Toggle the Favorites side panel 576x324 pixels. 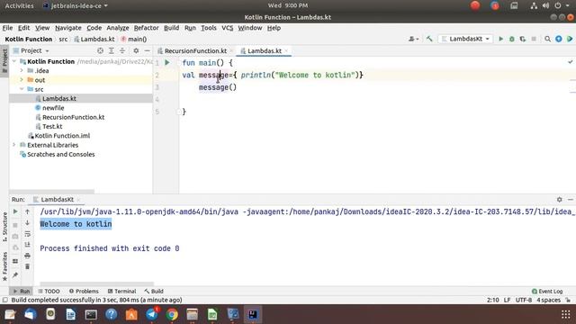click(4, 266)
